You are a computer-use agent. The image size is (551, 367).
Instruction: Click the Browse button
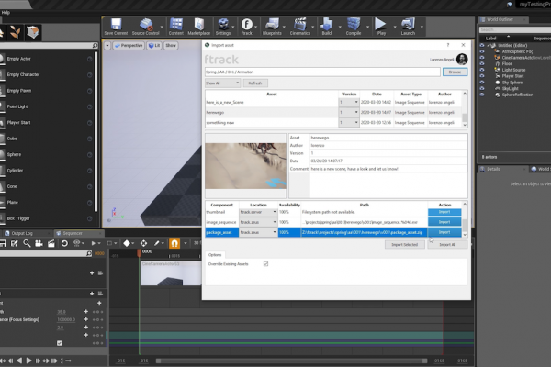click(x=455, y=72)
